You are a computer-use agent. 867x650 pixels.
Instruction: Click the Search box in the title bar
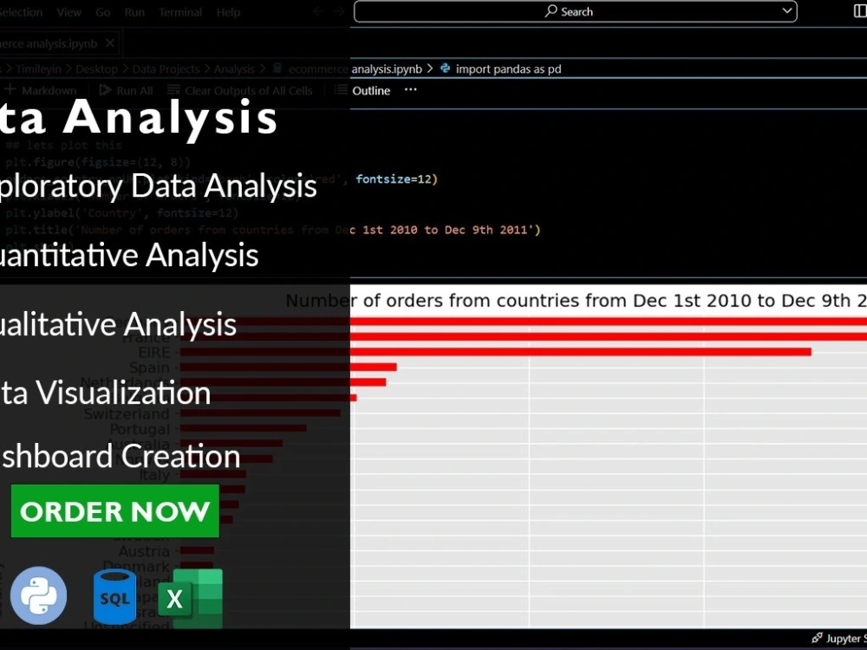(575, 11)
